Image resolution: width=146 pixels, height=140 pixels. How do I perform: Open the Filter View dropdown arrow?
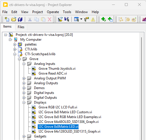point(81,19)
